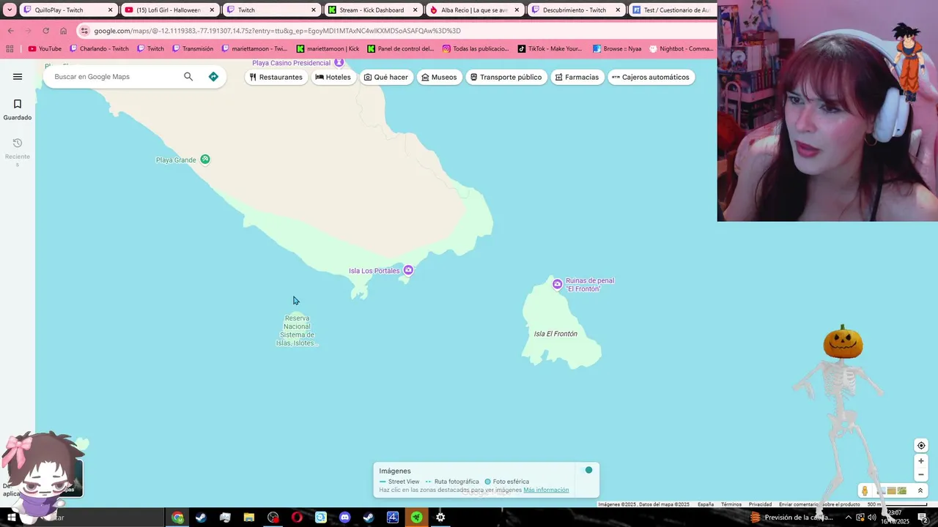Open the Panel de control bookmark
The image size is (938, 527).
tap(401, 49)
